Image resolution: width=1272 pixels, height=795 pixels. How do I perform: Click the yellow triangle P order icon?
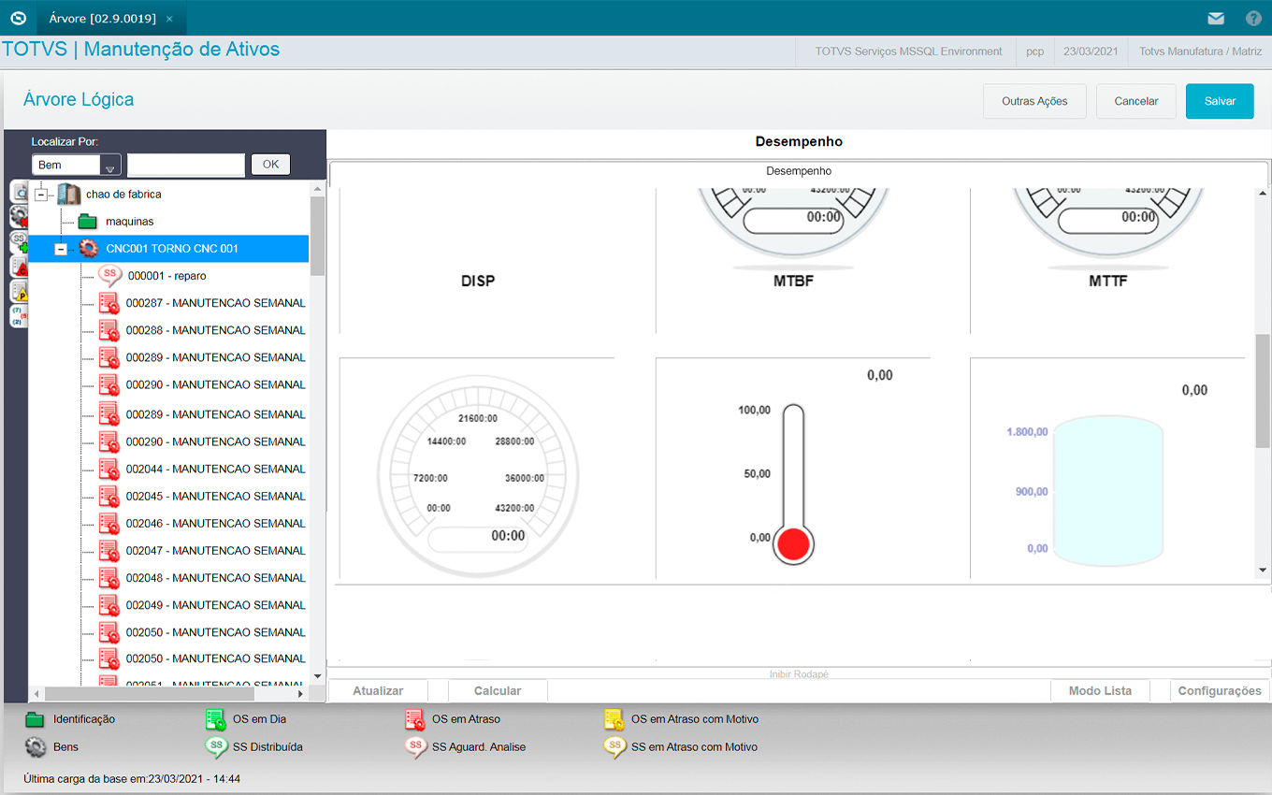(19, 291)
